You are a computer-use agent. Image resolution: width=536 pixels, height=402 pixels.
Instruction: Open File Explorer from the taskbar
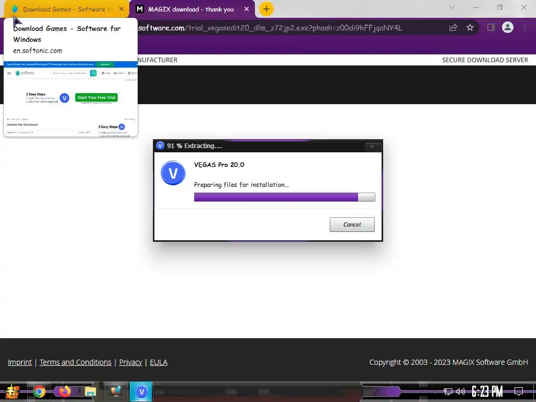click(x=90, y=392)
